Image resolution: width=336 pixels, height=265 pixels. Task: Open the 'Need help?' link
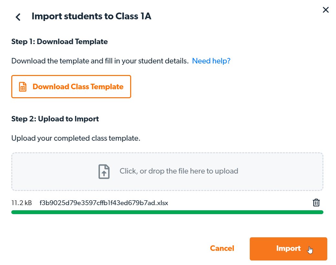(211, 61)
